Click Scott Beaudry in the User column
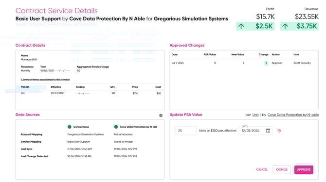326x182 pixels. click(x=302, y=63)
